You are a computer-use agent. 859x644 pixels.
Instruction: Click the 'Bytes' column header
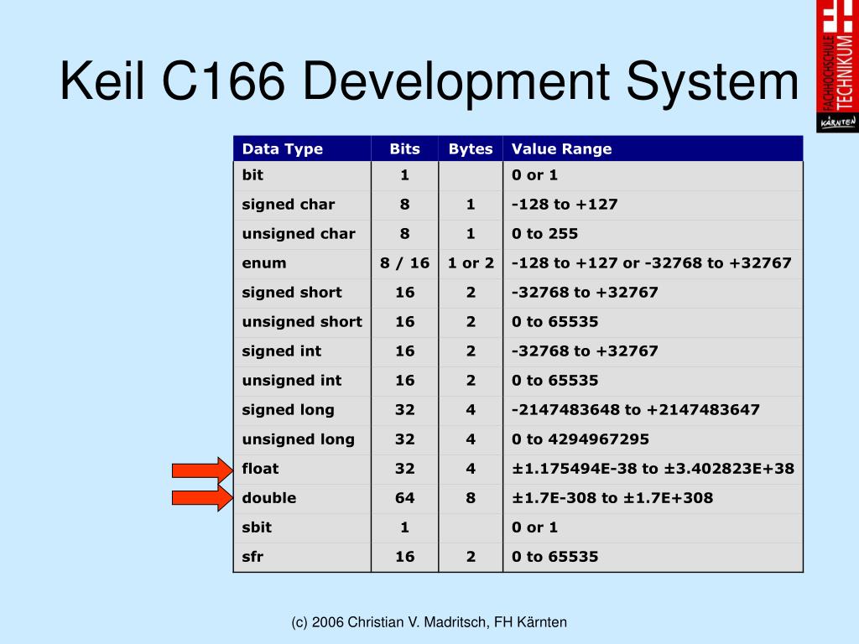click(x=471, y=149)
